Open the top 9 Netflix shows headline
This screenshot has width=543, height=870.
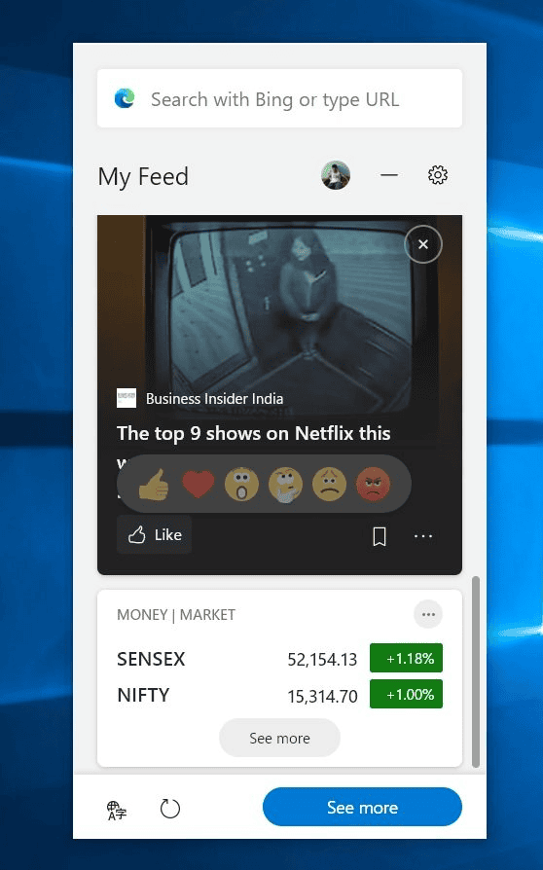(253, 433)
